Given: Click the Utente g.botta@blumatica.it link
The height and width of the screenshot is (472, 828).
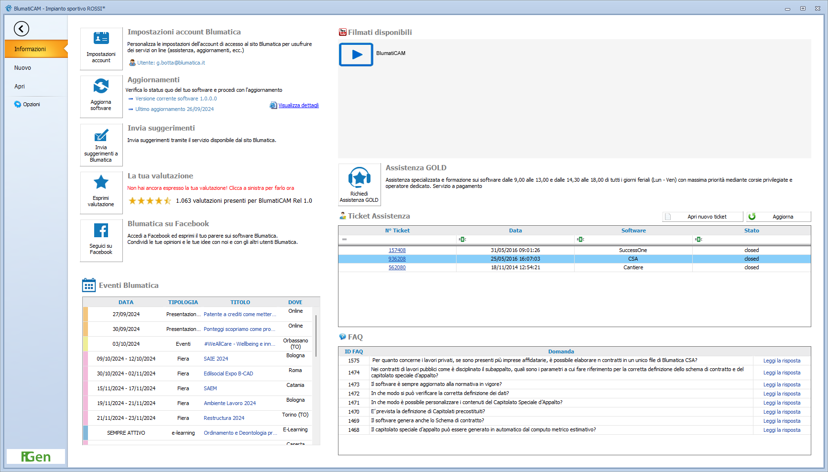Looking at the screenshot, I should tap(171, 63).
